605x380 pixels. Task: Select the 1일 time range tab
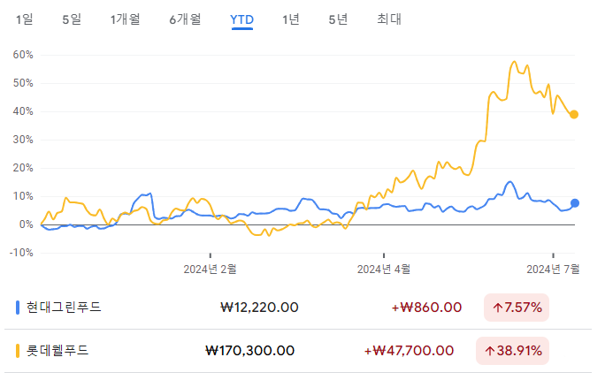pos(24,19)
